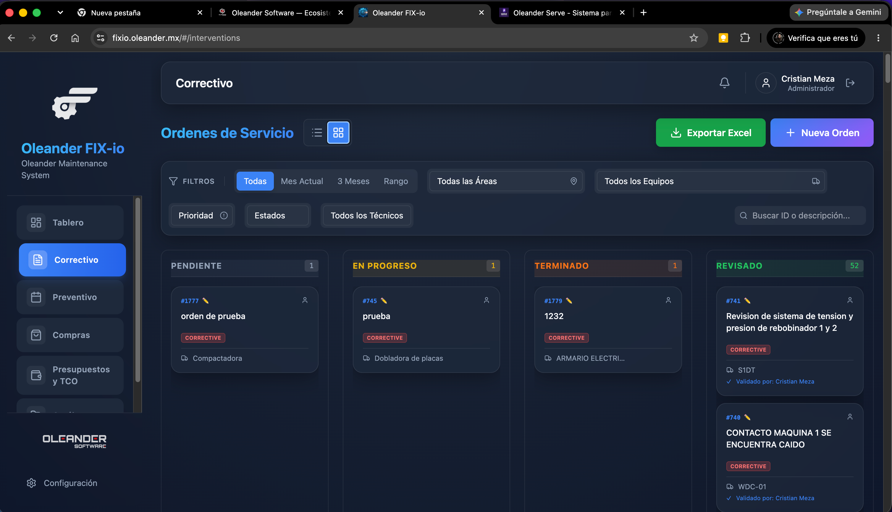Select the Rango date filter
This screenshot has height=512, width=892.
point(396,181)
